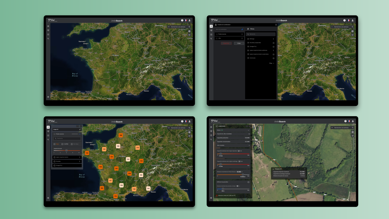
Task: Click Recherche field in Projet XY panel
Action: [x=67, y=138]
